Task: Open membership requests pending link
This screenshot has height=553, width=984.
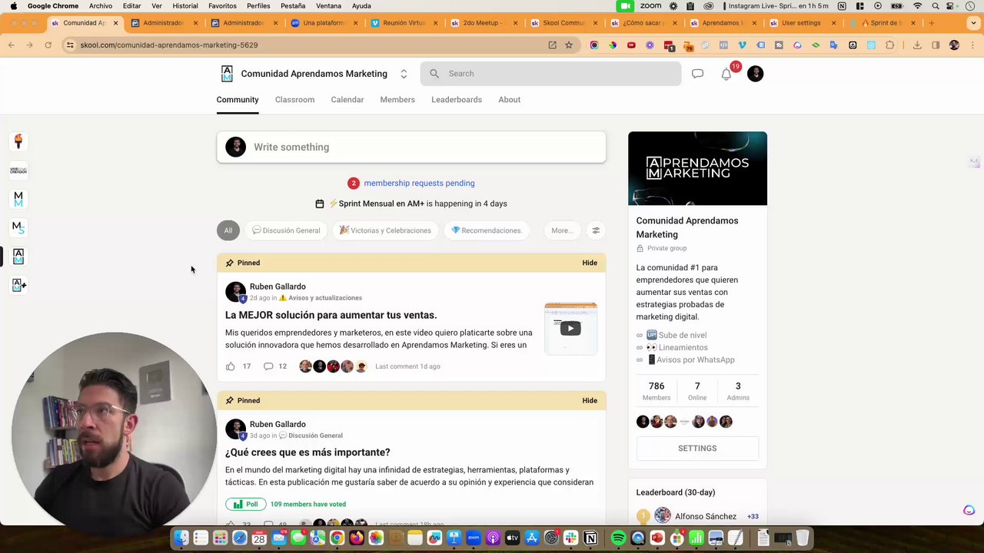Action: pyautogui.click(x=419, y=184)
